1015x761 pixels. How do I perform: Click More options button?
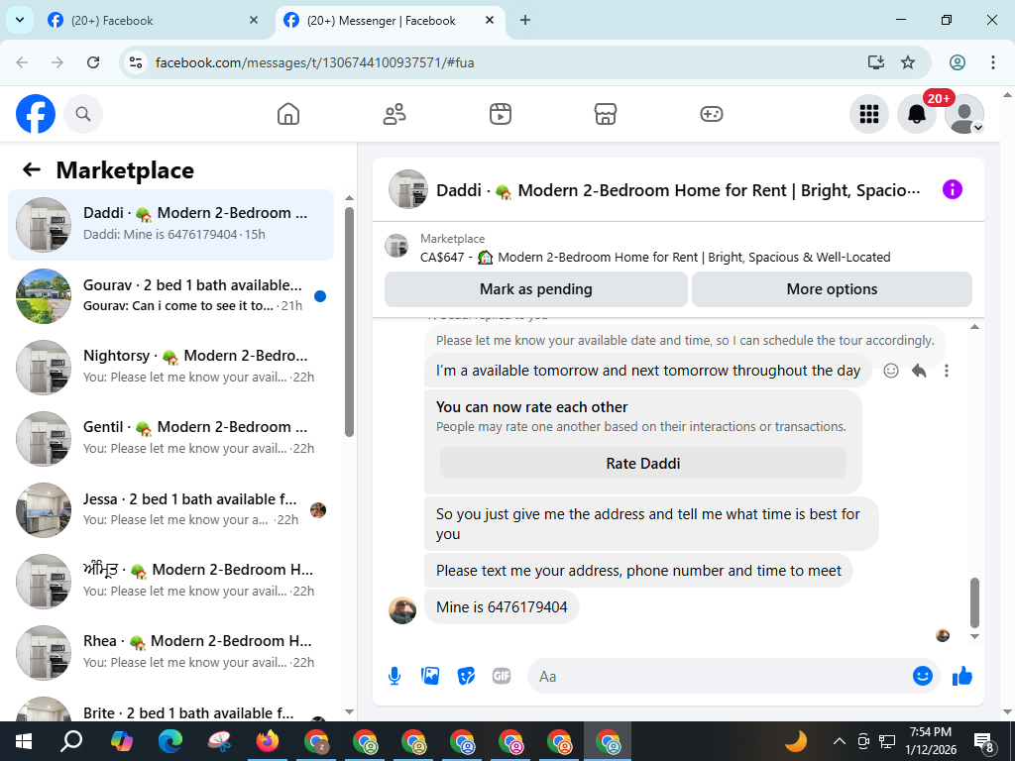832,289
